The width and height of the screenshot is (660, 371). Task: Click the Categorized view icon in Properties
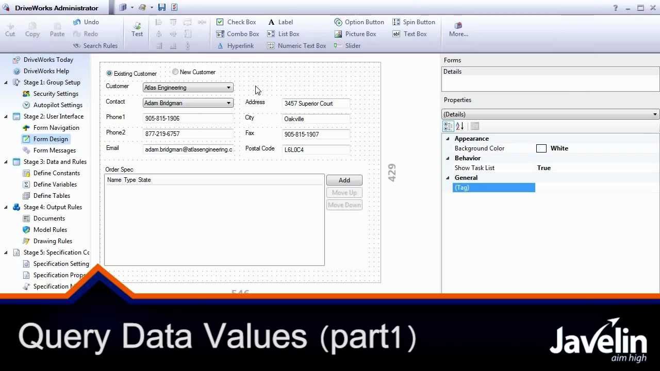tap(448, 126)
